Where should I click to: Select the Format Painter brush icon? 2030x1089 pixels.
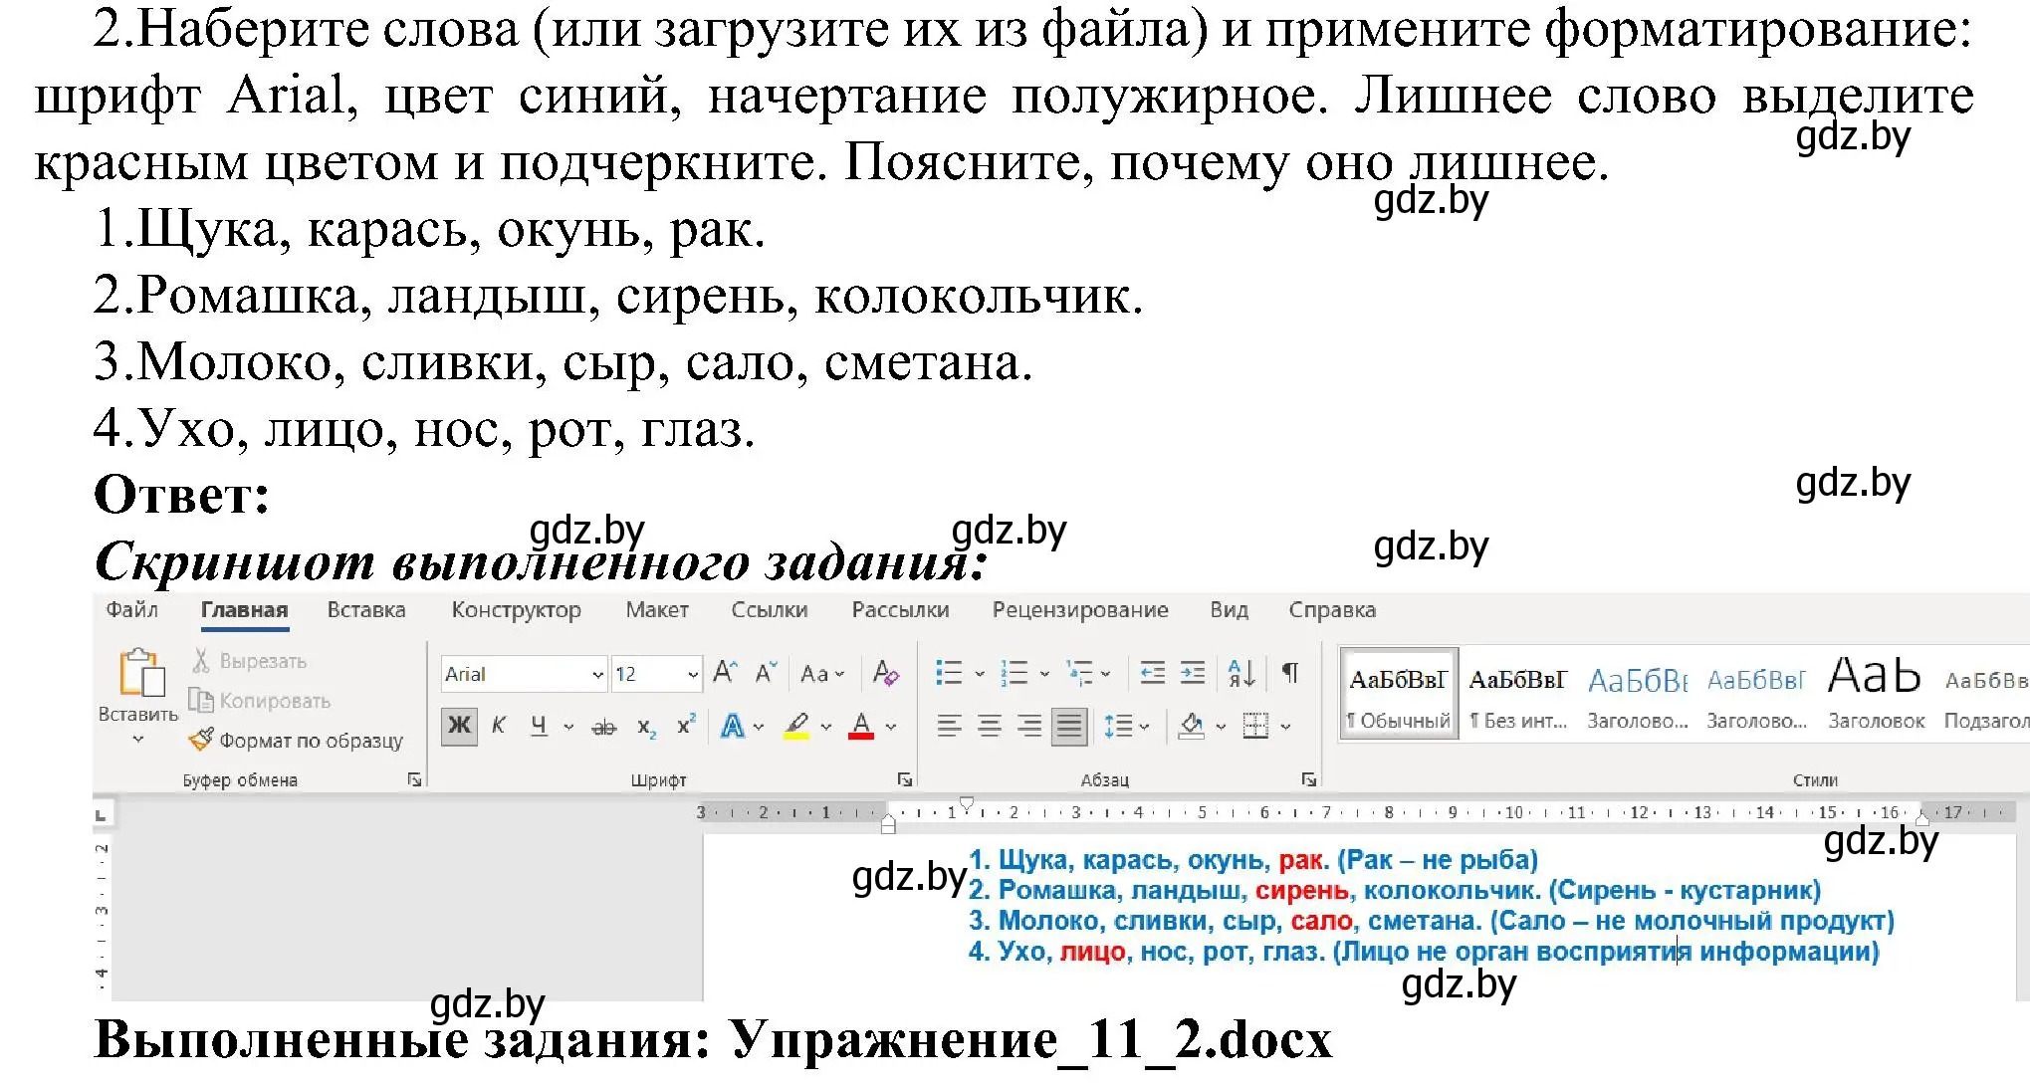click(x=201, y=740)
